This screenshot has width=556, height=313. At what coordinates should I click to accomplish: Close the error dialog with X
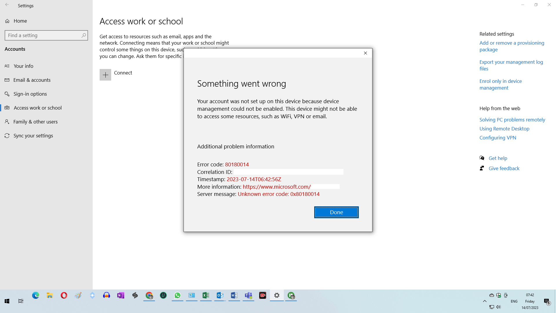(x=365, y=53)
